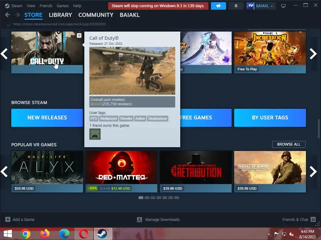
Task: Go forward with the forward arrow
Action: pos(18,15)
